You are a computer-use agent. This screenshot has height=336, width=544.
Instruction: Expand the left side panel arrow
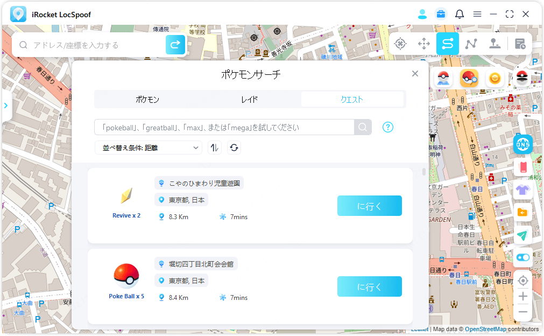tap(6, 106)
